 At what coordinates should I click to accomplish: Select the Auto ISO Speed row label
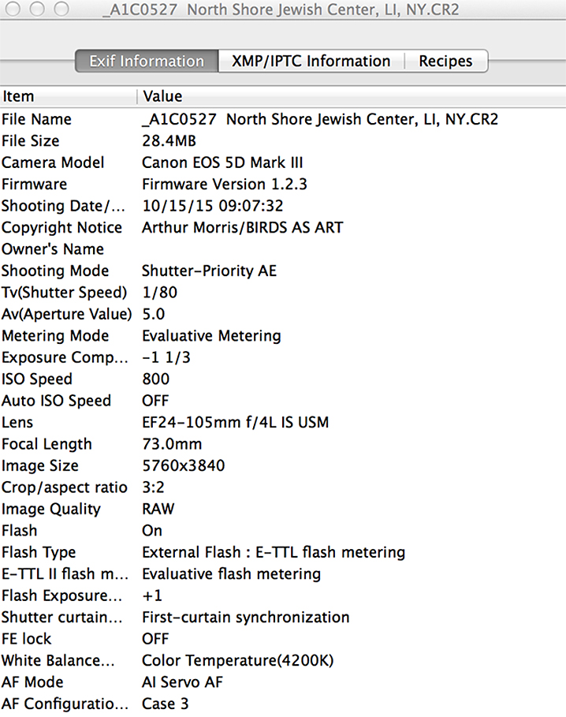(x=56, y=401)
